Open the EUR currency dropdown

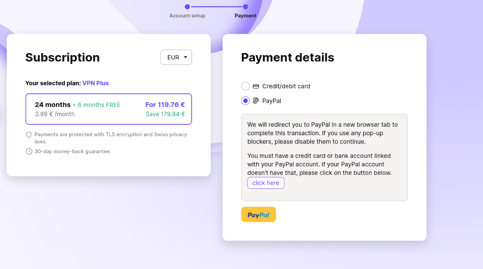(x=176, y=57)
